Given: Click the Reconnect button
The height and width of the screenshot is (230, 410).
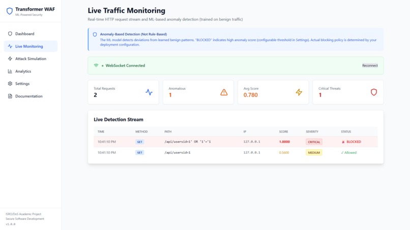Looking at the screenshot, I should pos(370,65).
